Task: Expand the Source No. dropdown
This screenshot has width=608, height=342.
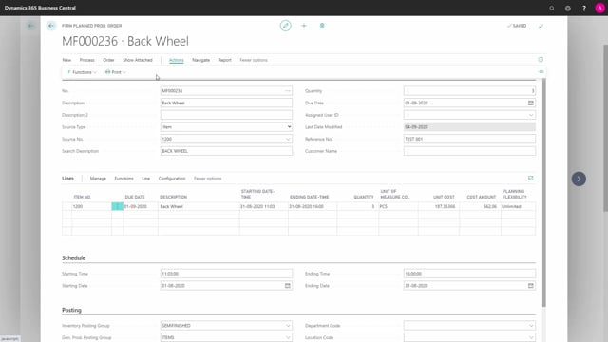Action: 288,139
